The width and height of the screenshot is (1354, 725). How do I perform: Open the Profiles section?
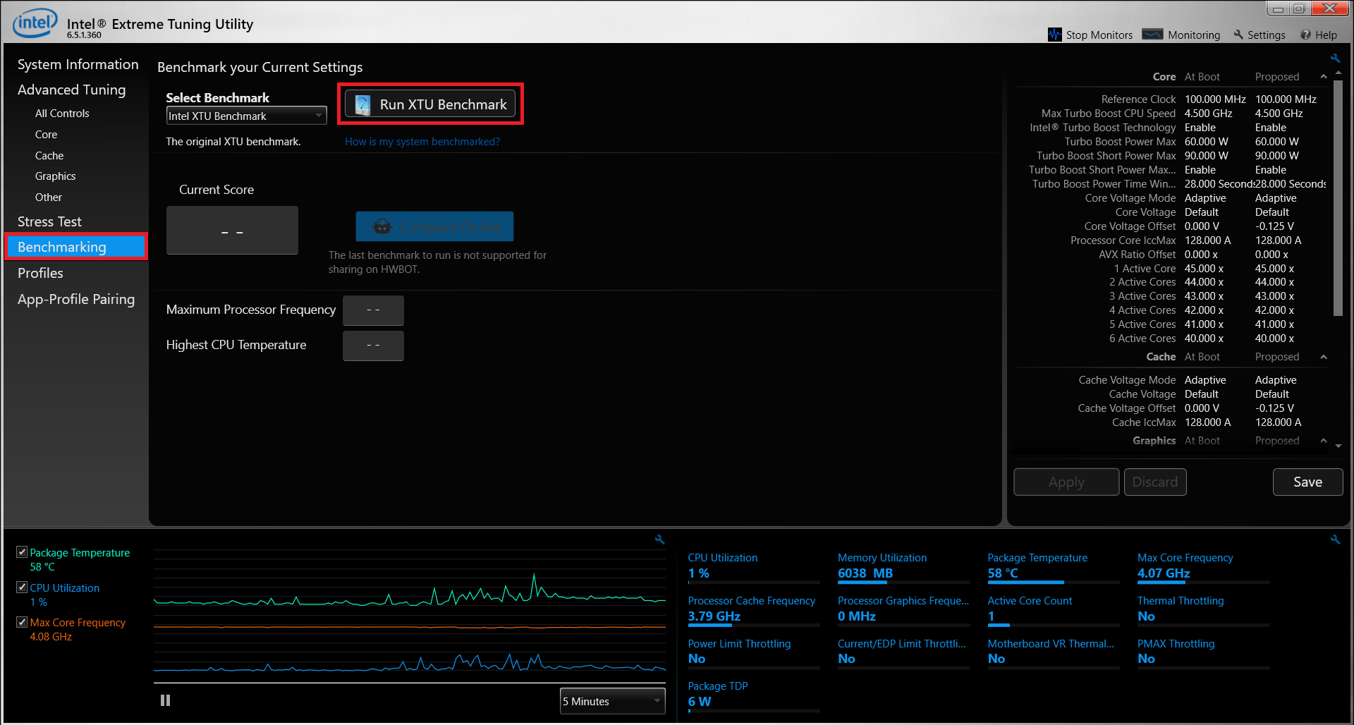coord(40,273)
